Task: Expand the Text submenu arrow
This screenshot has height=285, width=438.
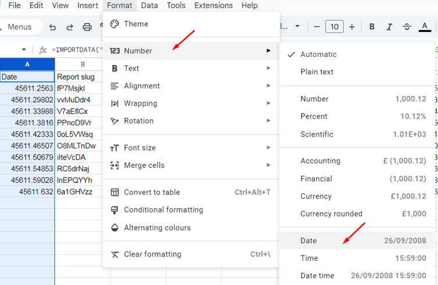Action: coord(268,68)
